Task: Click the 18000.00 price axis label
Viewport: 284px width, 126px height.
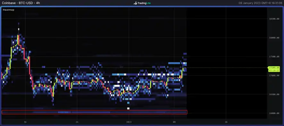Action: [x=274, y=38]
